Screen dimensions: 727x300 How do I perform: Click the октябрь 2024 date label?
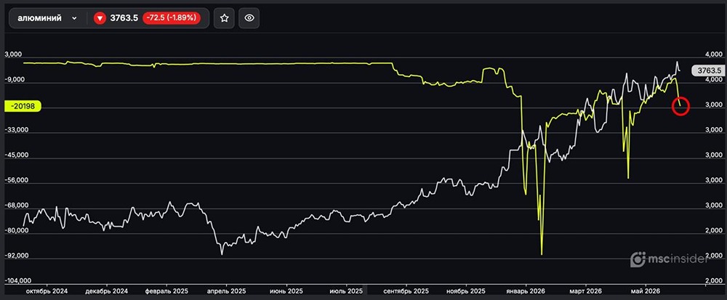coord(47,291)
